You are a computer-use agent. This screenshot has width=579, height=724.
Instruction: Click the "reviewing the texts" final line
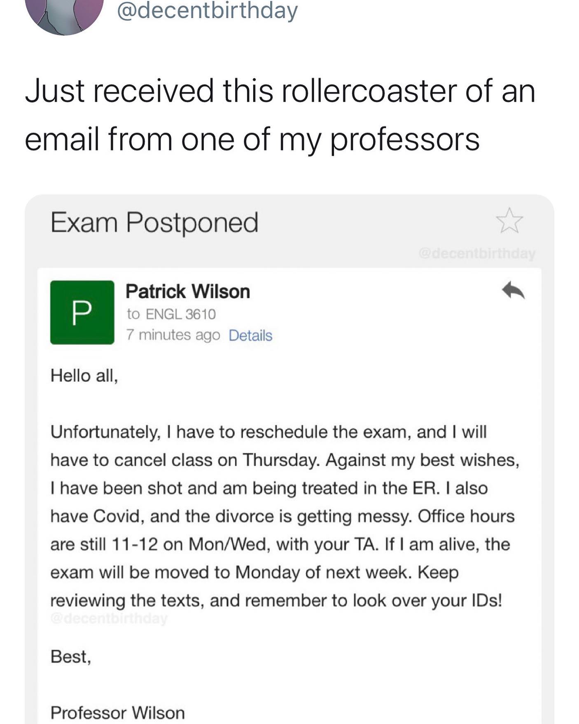(276, 600)
